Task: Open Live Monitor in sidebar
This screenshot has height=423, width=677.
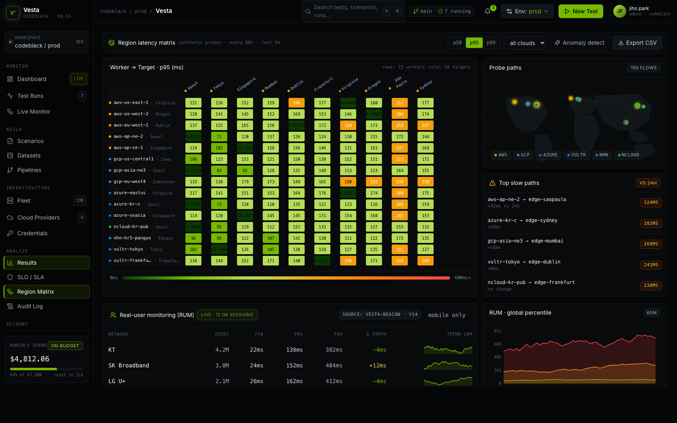Action: (33, 112)
